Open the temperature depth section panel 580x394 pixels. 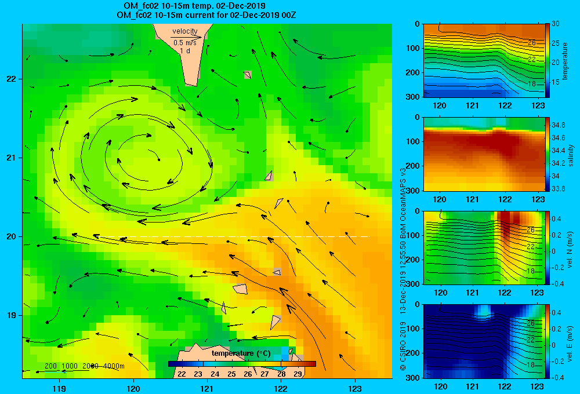click(484, 61)
